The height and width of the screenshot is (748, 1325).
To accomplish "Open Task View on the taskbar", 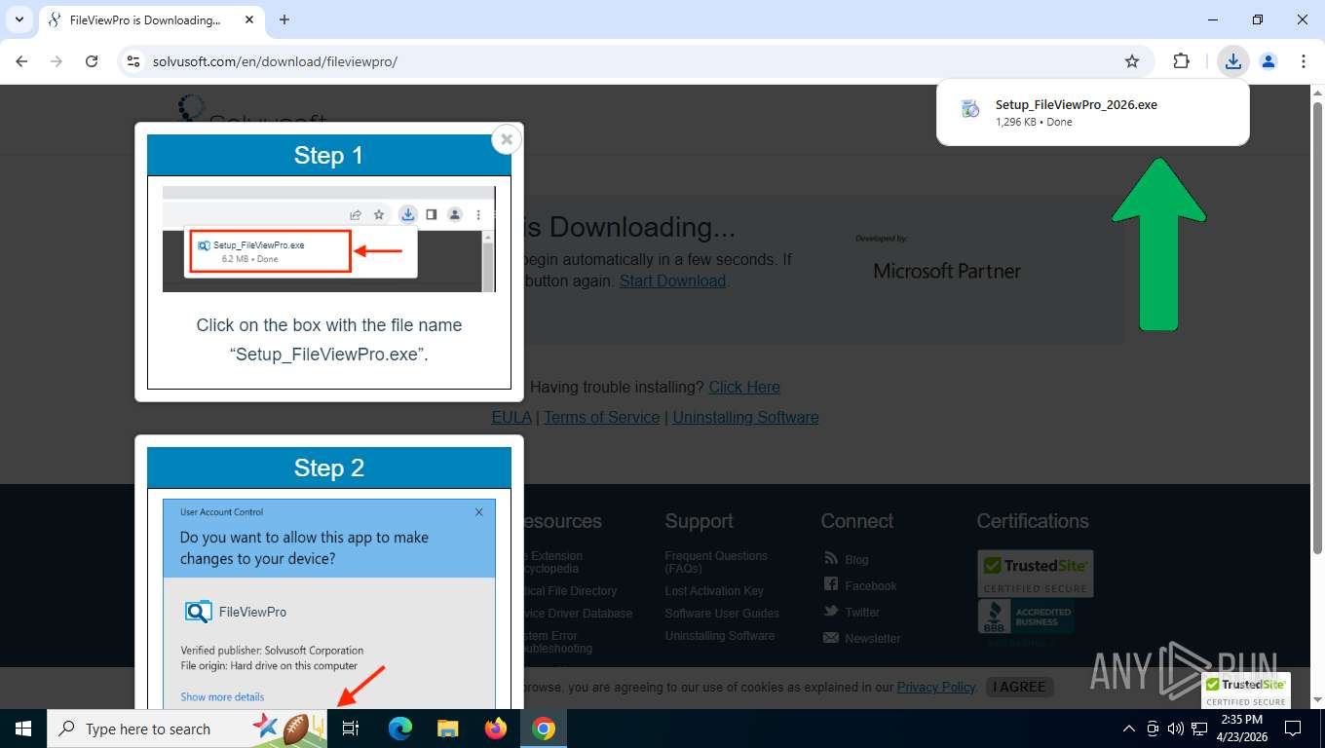I will point(352,729).
